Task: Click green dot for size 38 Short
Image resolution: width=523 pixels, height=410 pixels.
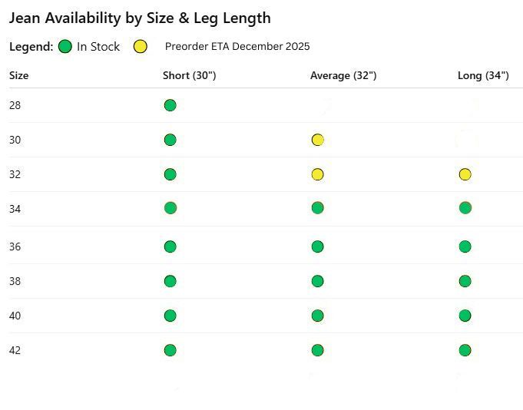Action: tap(170, 281)
